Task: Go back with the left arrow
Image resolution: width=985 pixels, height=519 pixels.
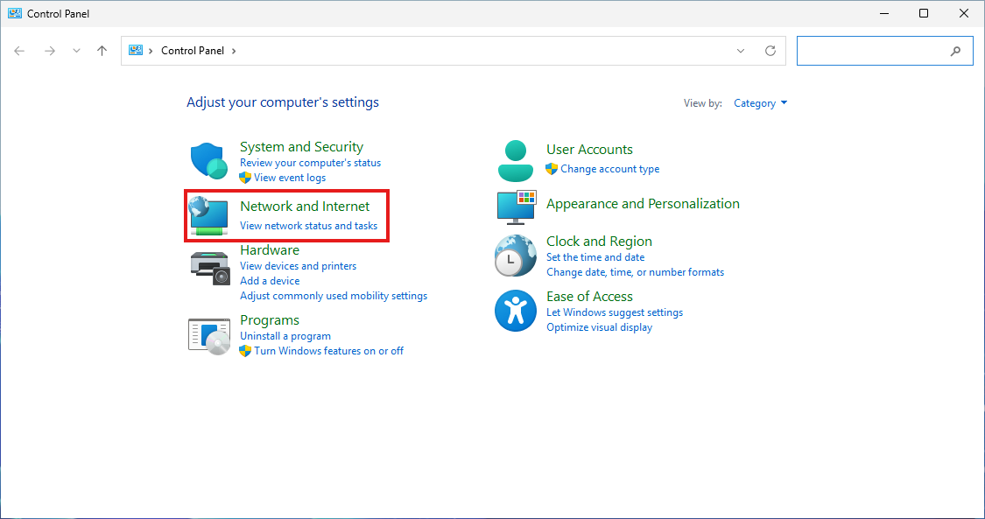Action: click(x=19, y=51)
